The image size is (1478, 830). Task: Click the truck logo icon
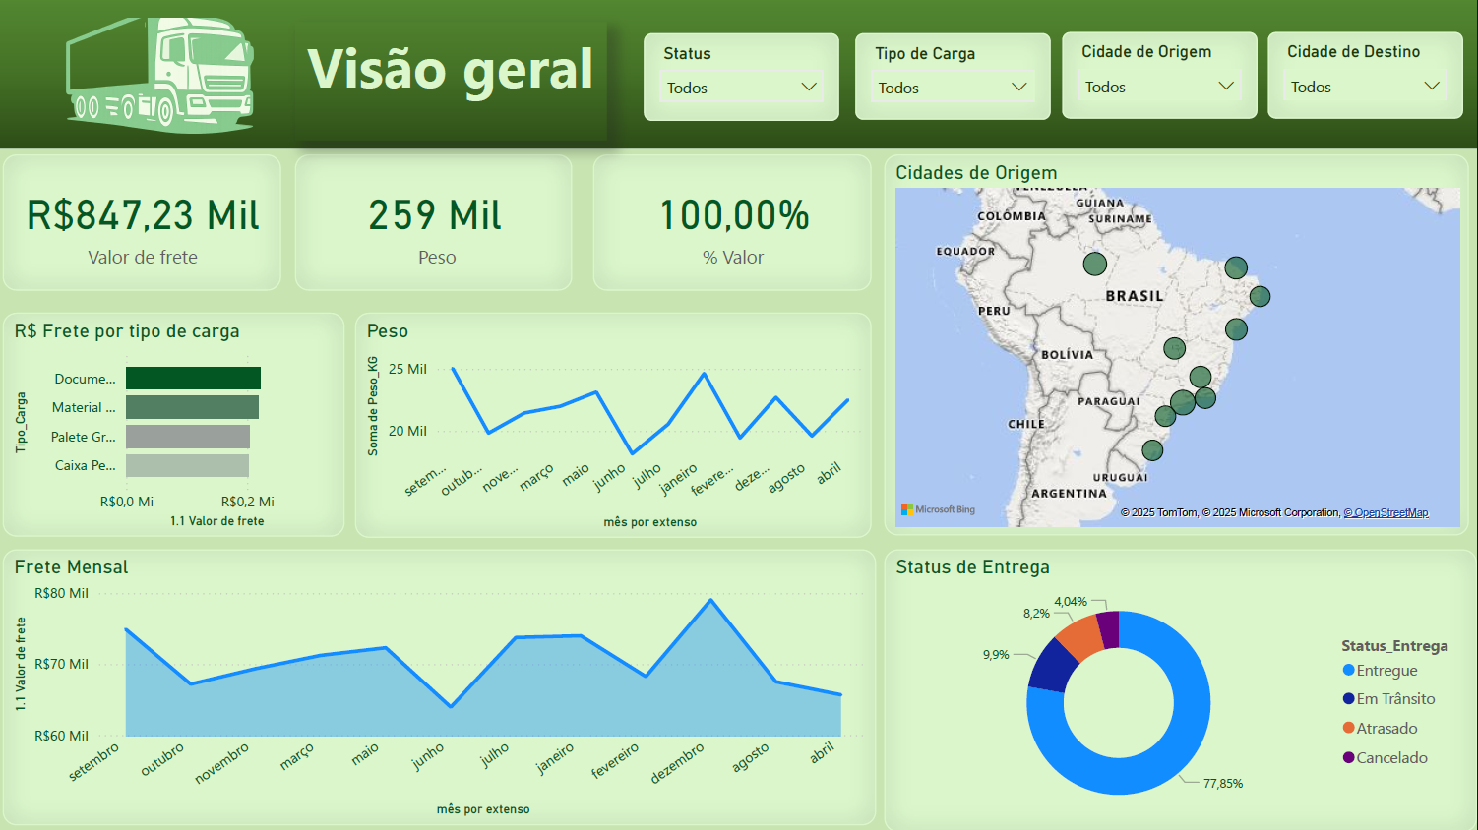tap(157, 74)
